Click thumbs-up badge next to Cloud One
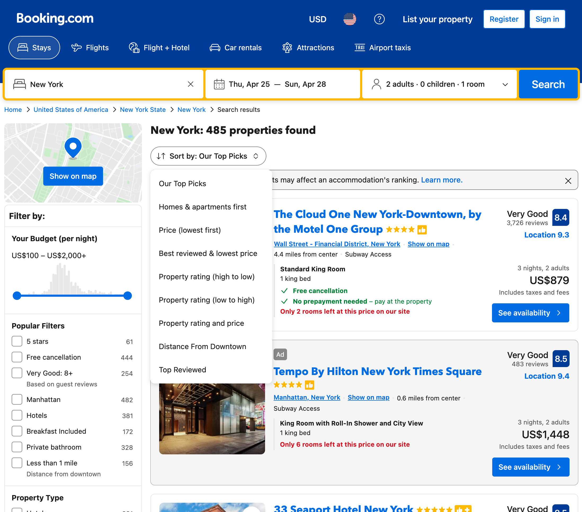 click(x=422, y=230)
